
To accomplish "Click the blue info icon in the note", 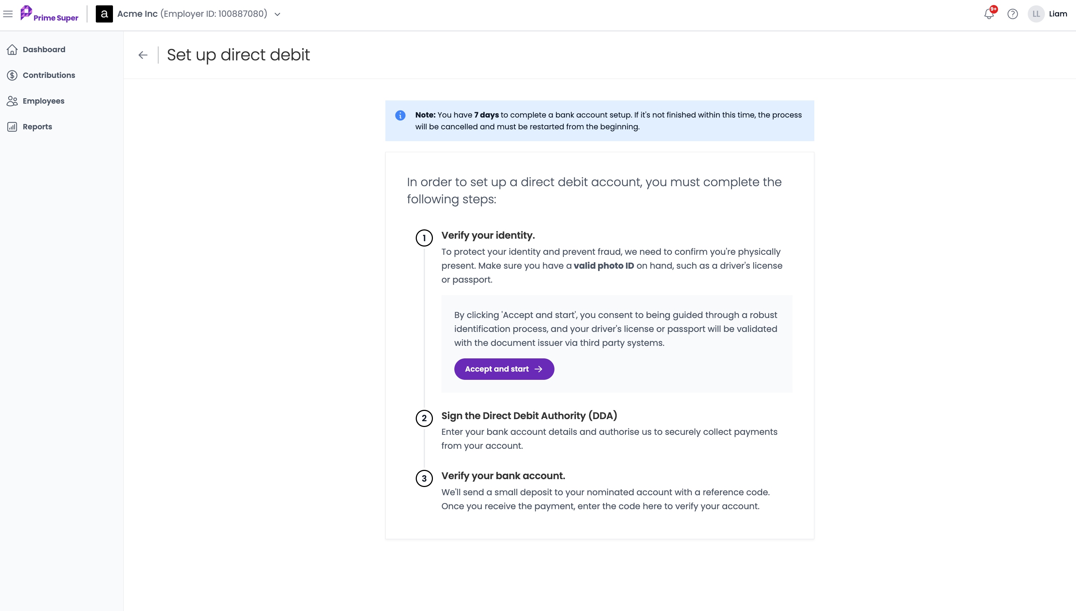I will (x=400, y=115).
